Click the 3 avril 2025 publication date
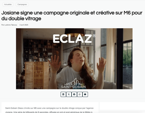 coord(24,25)
